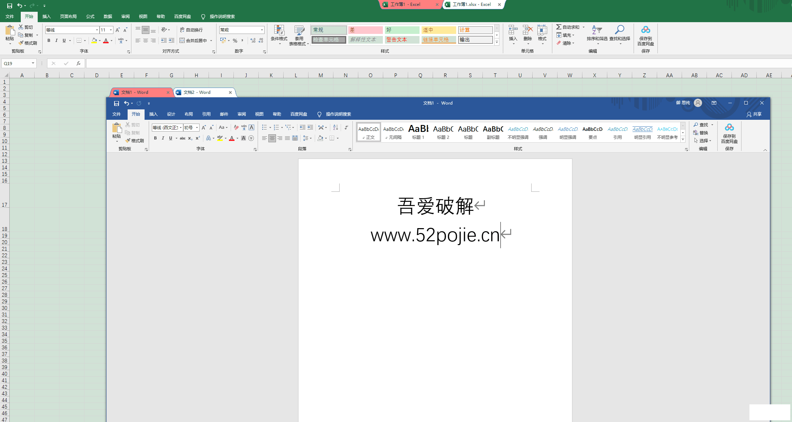Click Word's red font color button
Viewport: 792px width, 422px height.
coord(232,138)
